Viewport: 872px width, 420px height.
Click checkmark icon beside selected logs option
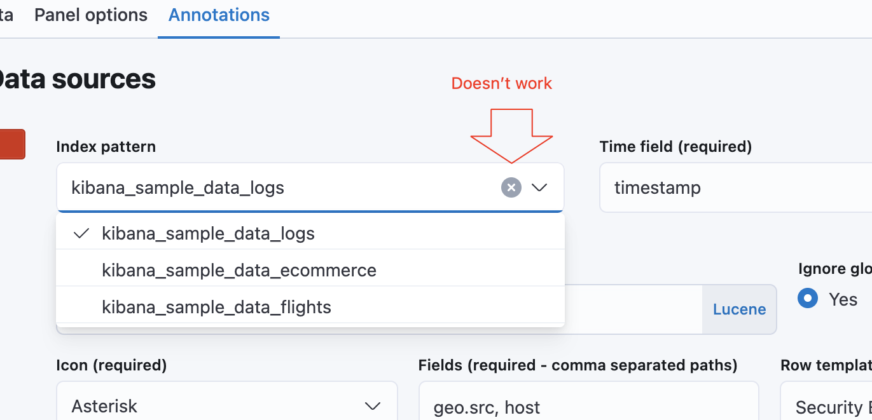click(81, 234)
